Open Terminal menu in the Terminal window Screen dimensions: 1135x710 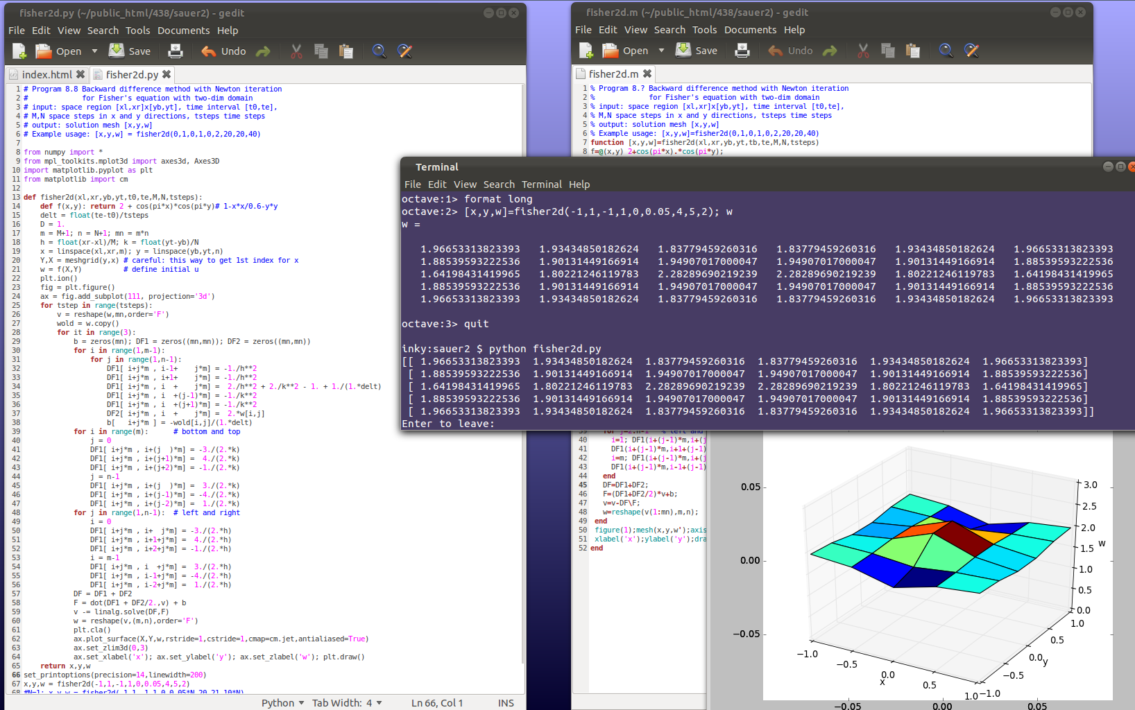[542, 184]
